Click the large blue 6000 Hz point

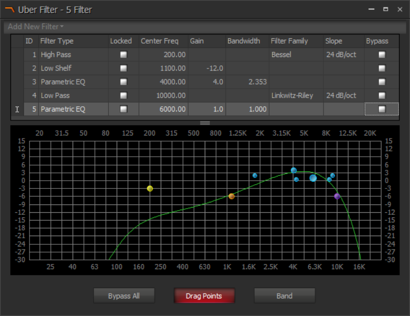click(x=313, y=178)
